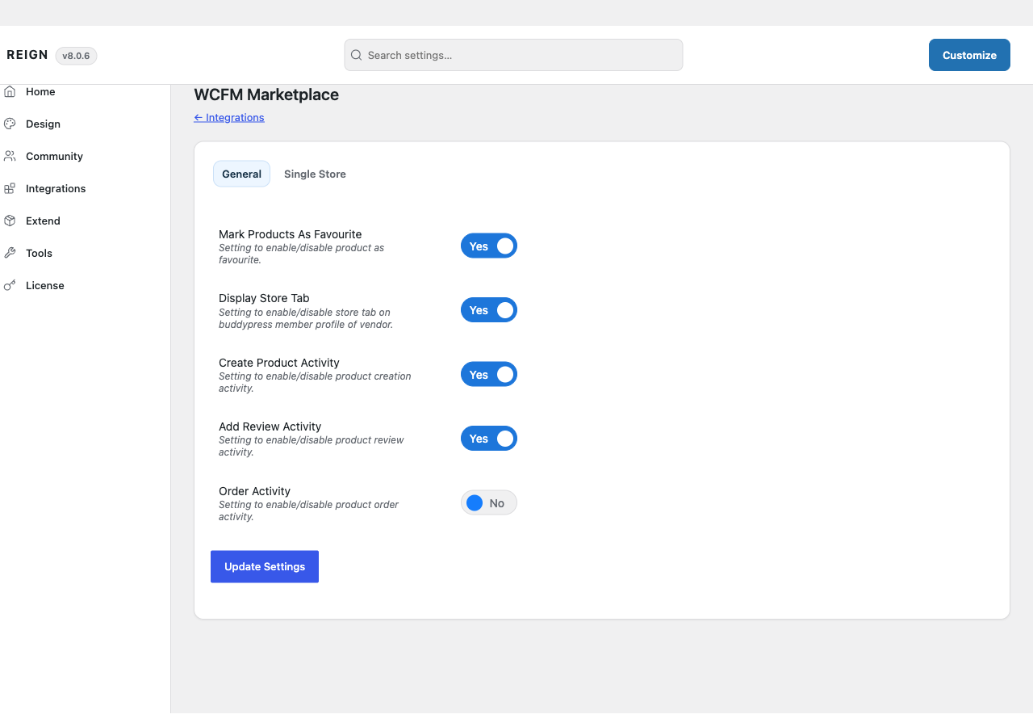Click the License key icon
This screenshot has width=1033, height=727.
tap(10, 285)
